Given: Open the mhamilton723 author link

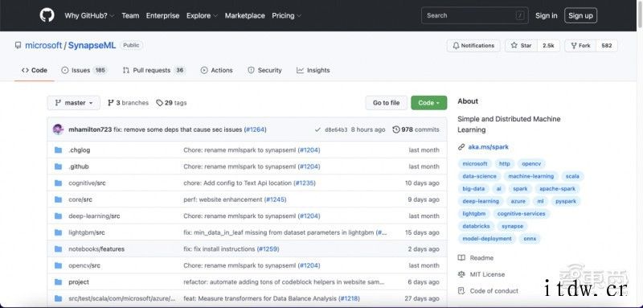Looking at the screenshot, I should point(90,129).
